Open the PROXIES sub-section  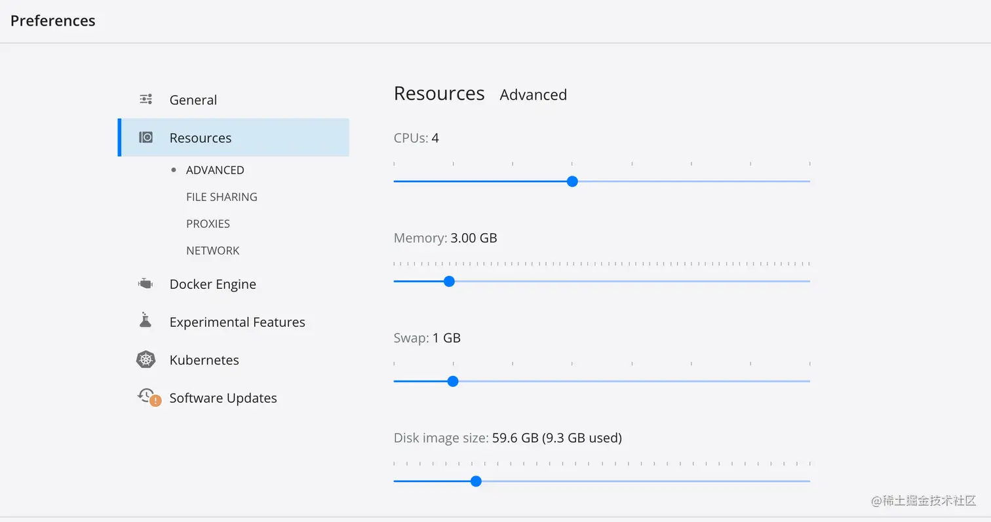click(208, 223)
